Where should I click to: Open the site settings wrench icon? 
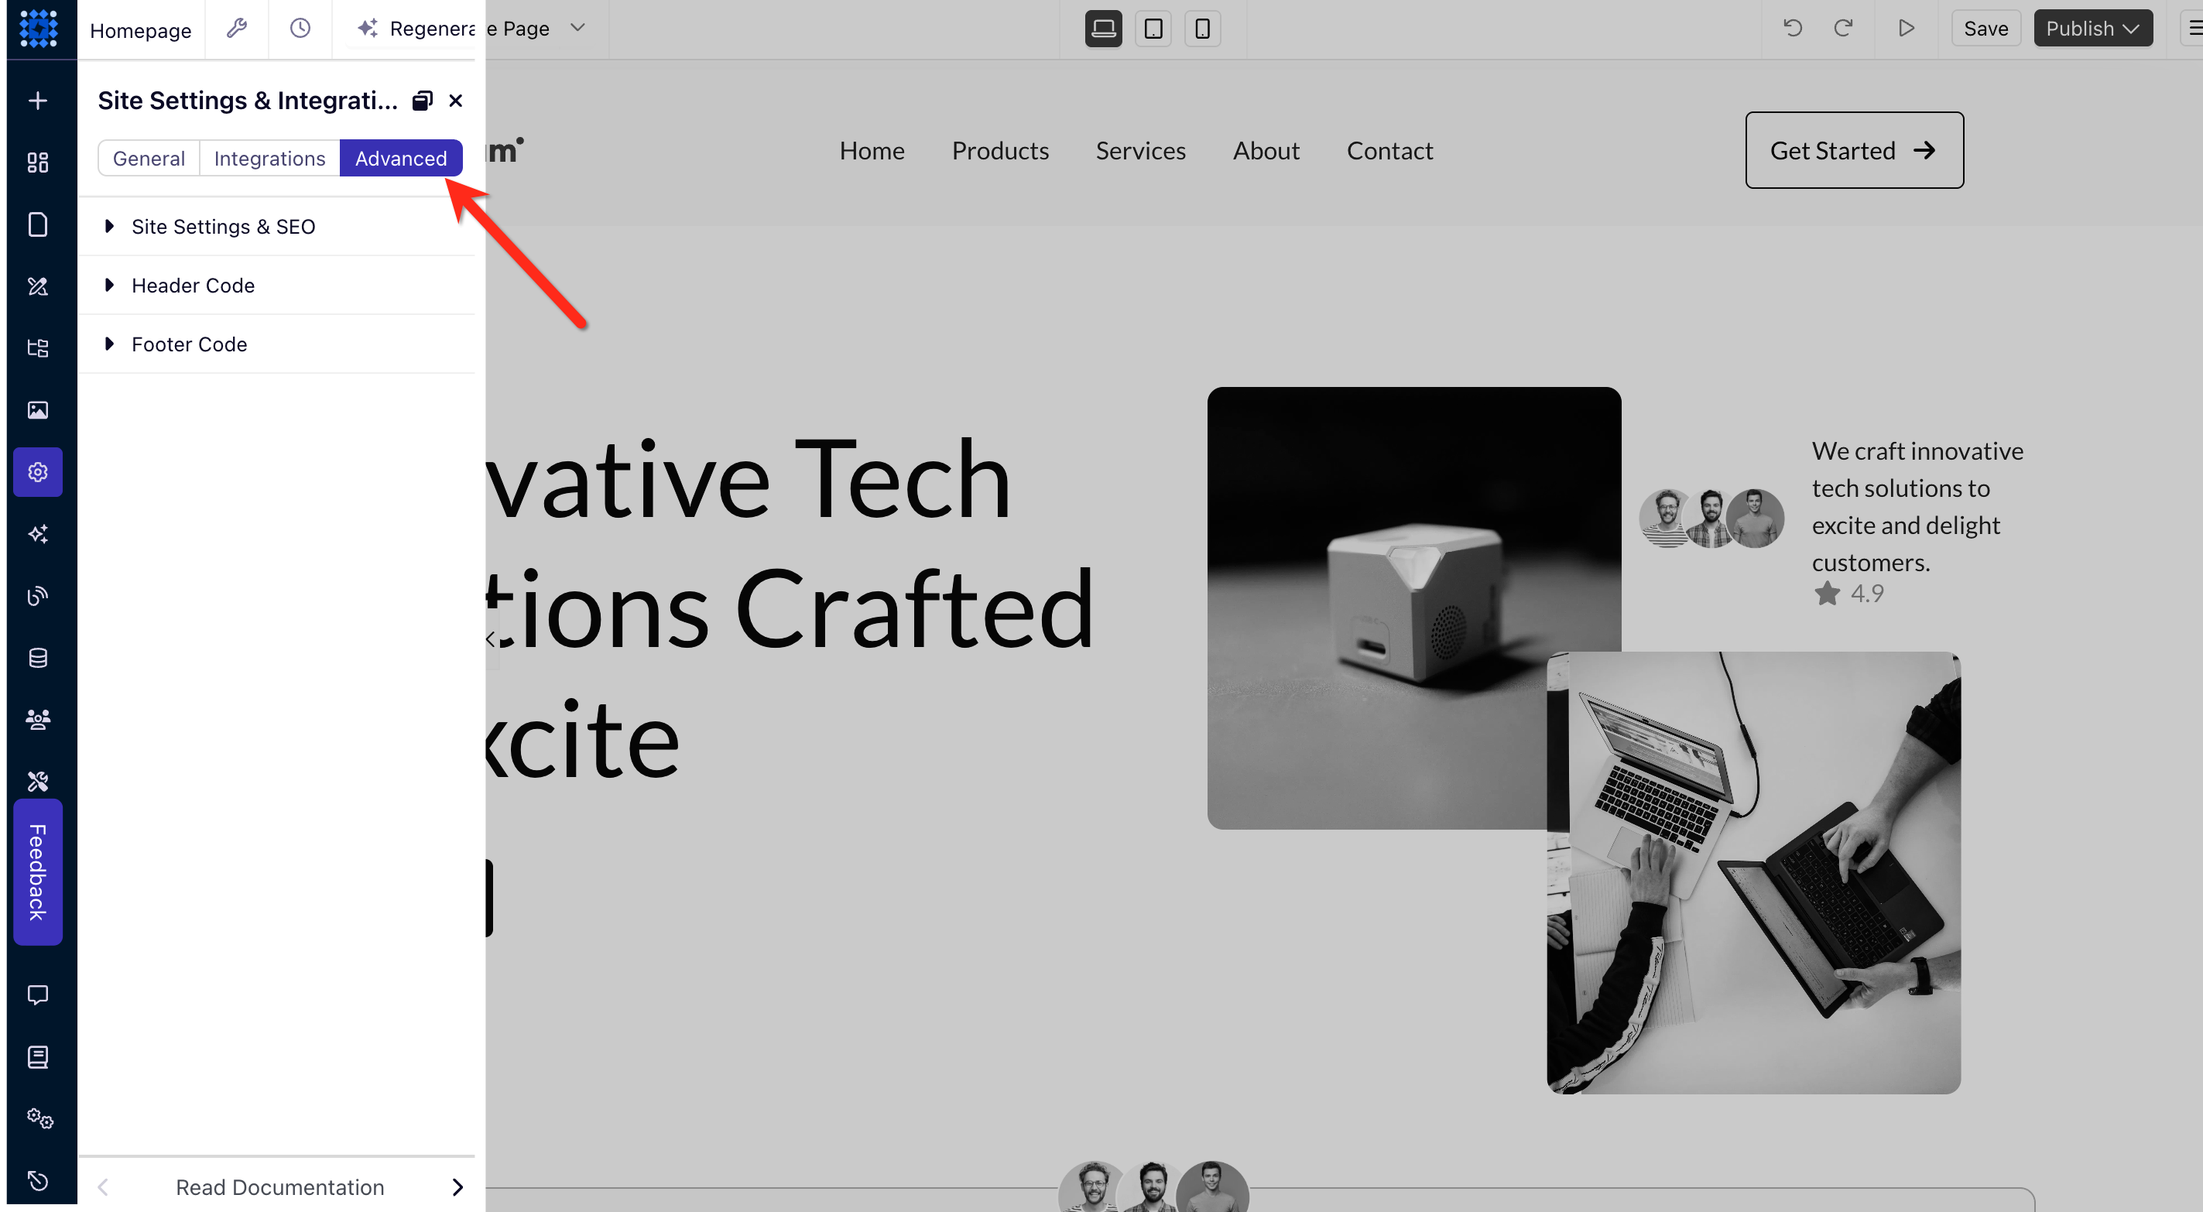coord(236,28)
